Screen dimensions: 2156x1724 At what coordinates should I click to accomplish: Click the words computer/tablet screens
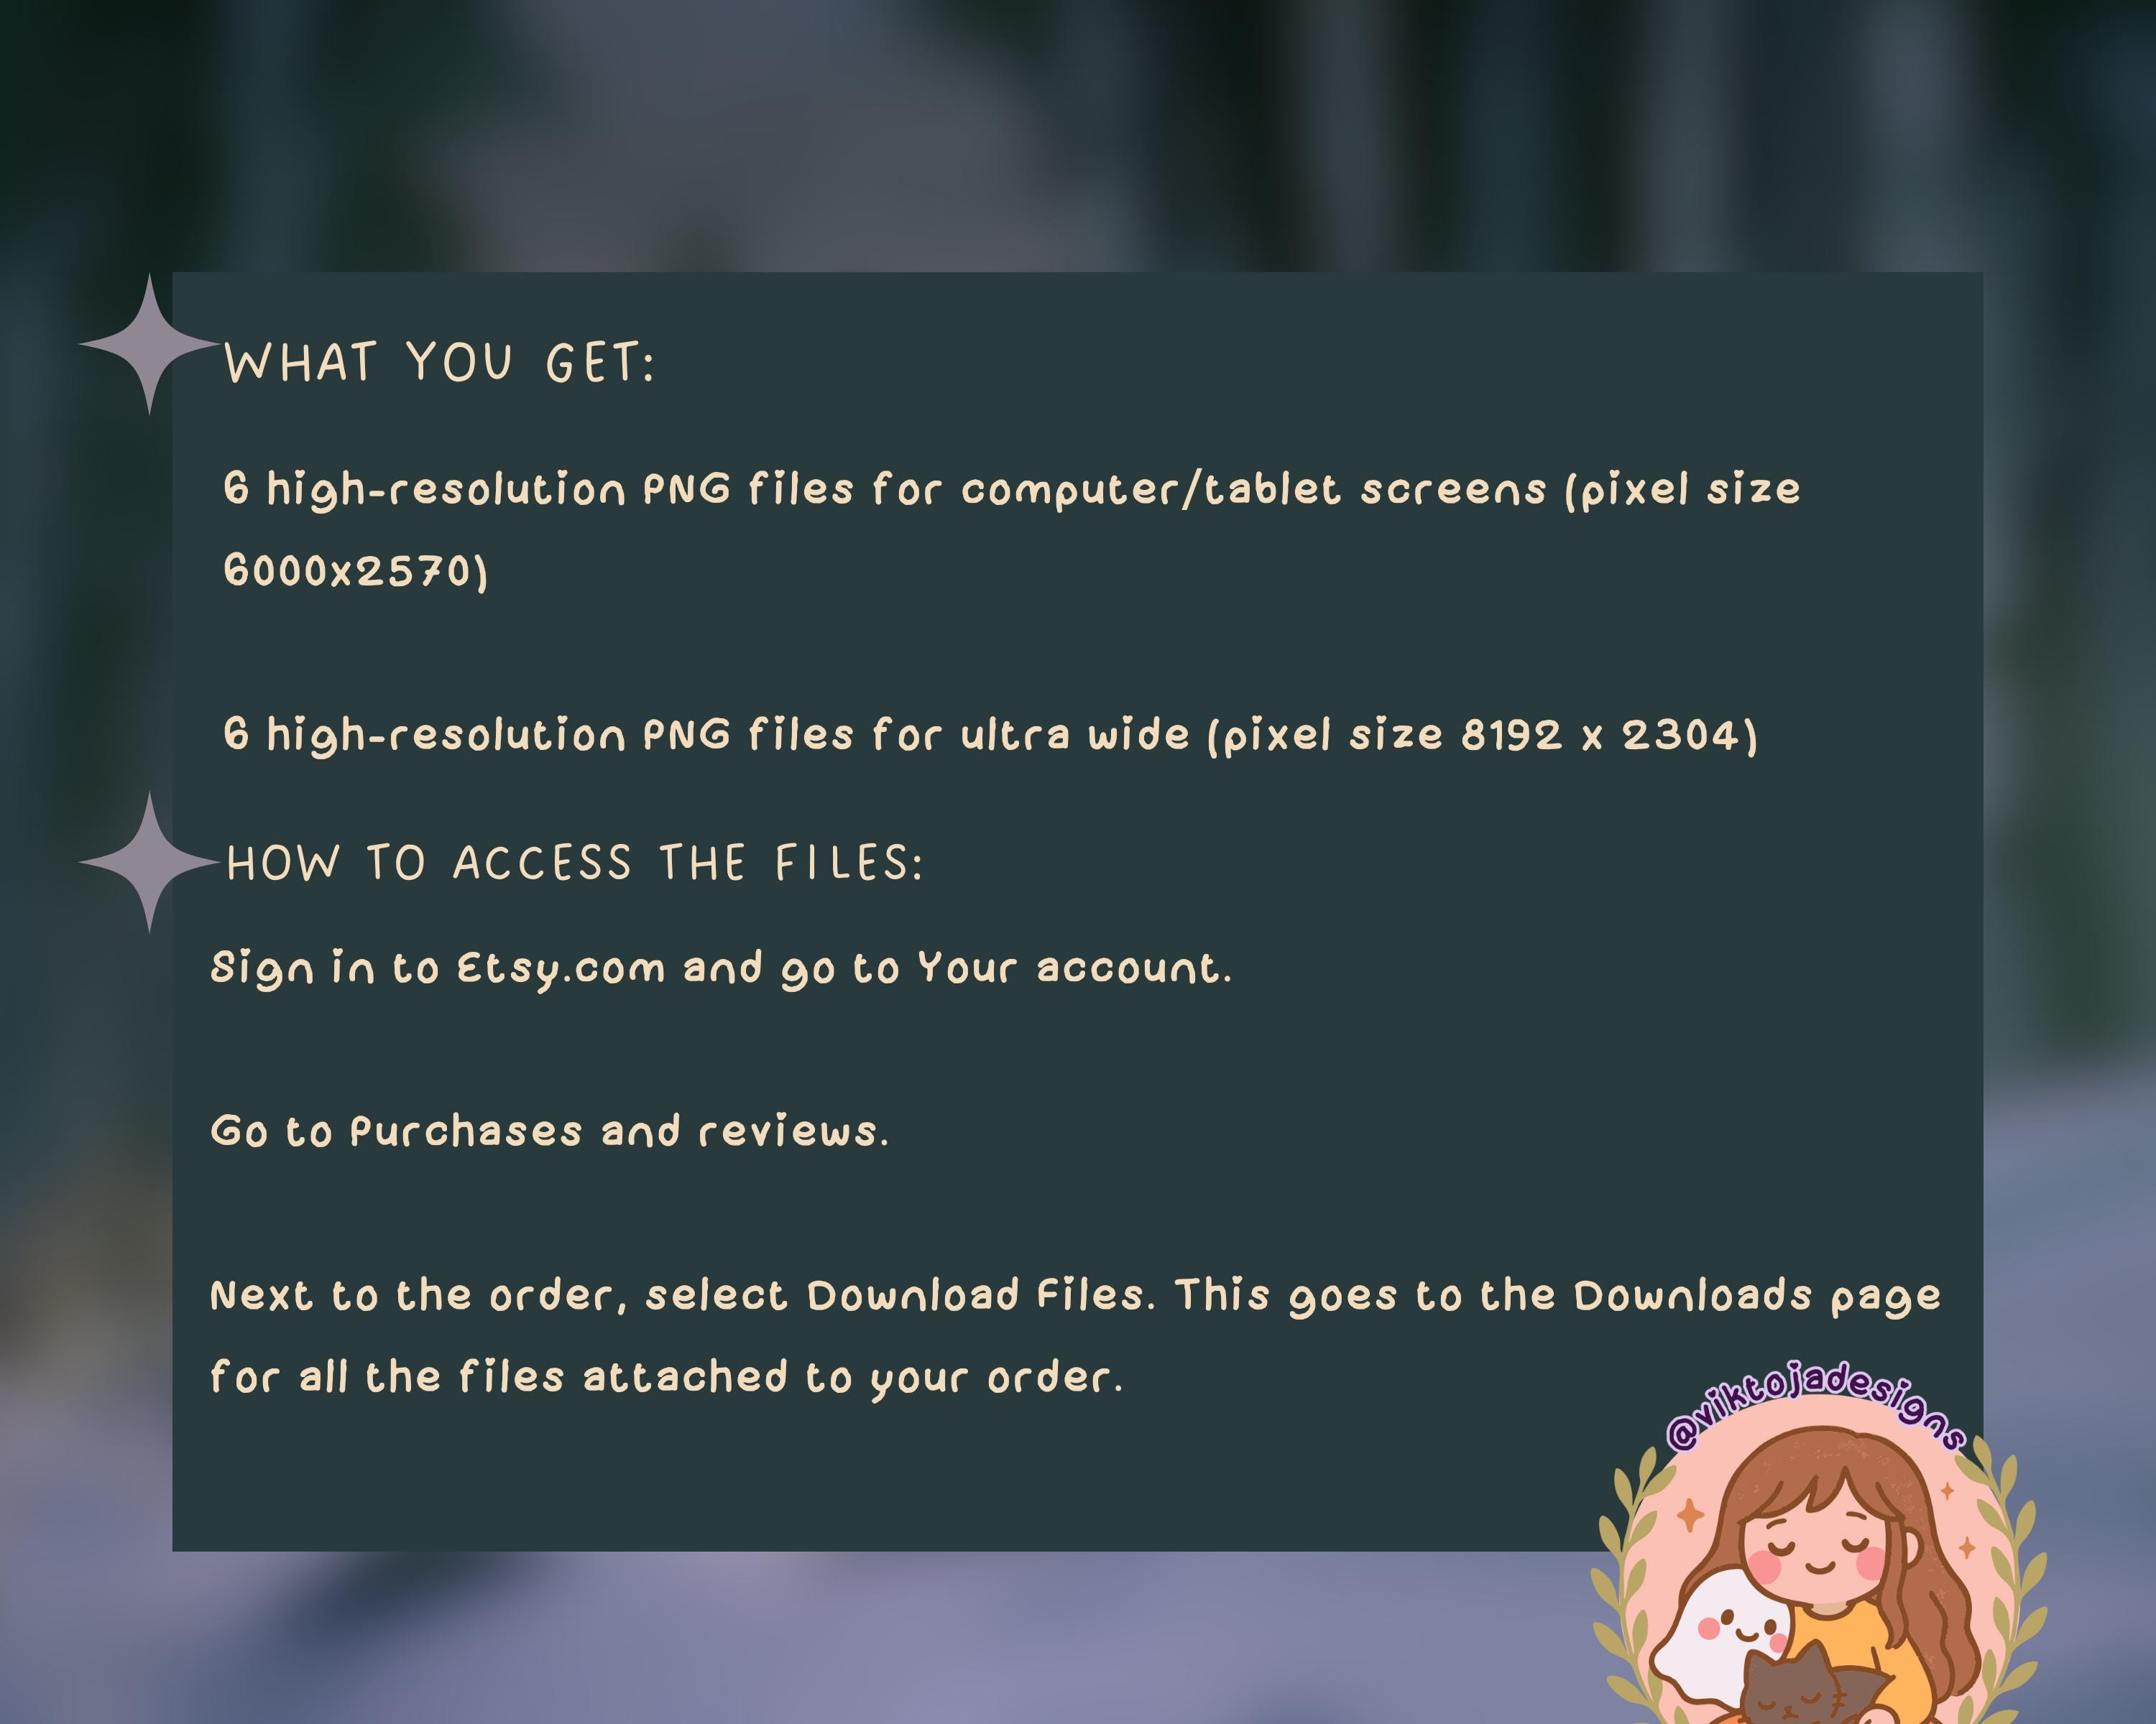click(1254, 488)
